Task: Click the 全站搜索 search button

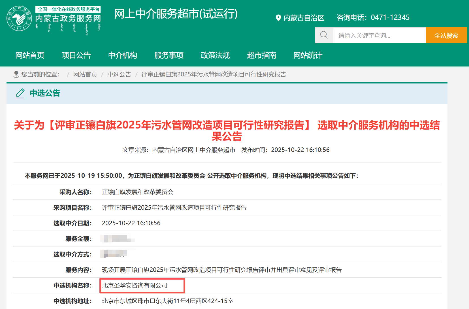Action: point(446,35)
